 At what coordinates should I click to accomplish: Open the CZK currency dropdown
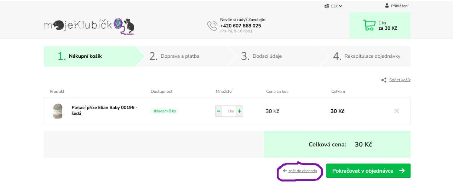(x=333, y=6)
